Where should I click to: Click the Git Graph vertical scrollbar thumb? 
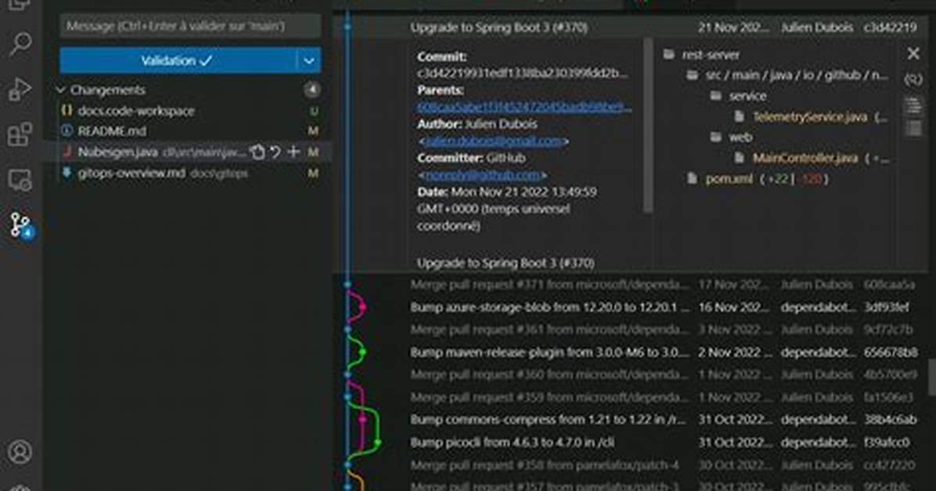coord(932,376)
